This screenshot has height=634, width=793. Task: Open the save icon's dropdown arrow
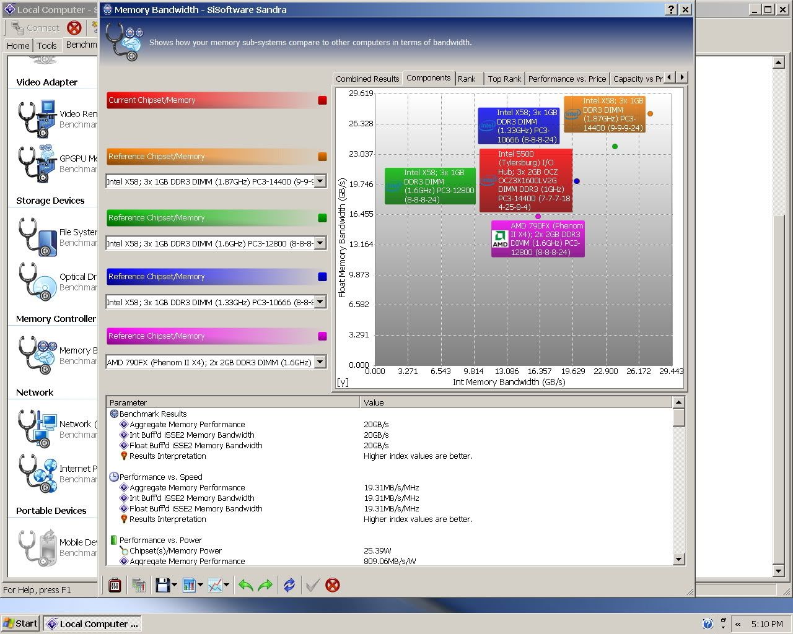(x=174, y=585)
